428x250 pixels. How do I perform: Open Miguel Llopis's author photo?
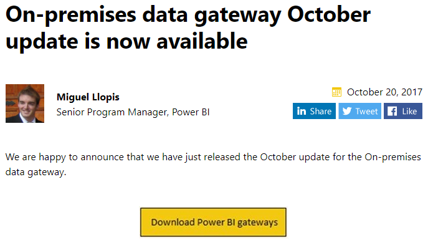click(25, 103)
